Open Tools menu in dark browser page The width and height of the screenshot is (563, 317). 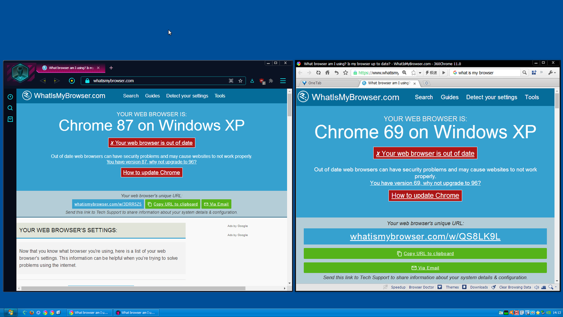click(x=220, y=96)
